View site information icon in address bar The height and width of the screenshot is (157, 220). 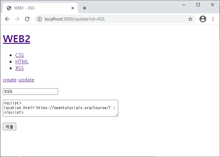point(40,19)
